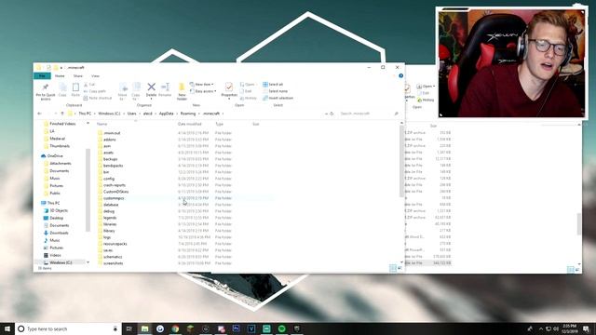
Task: Select the assets folder
Action: coord(108,153)
